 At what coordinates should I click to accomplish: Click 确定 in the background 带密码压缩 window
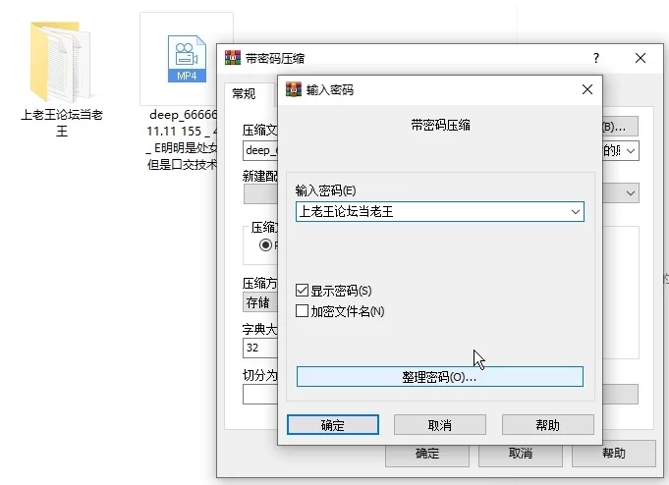click(x=427, y=455)
